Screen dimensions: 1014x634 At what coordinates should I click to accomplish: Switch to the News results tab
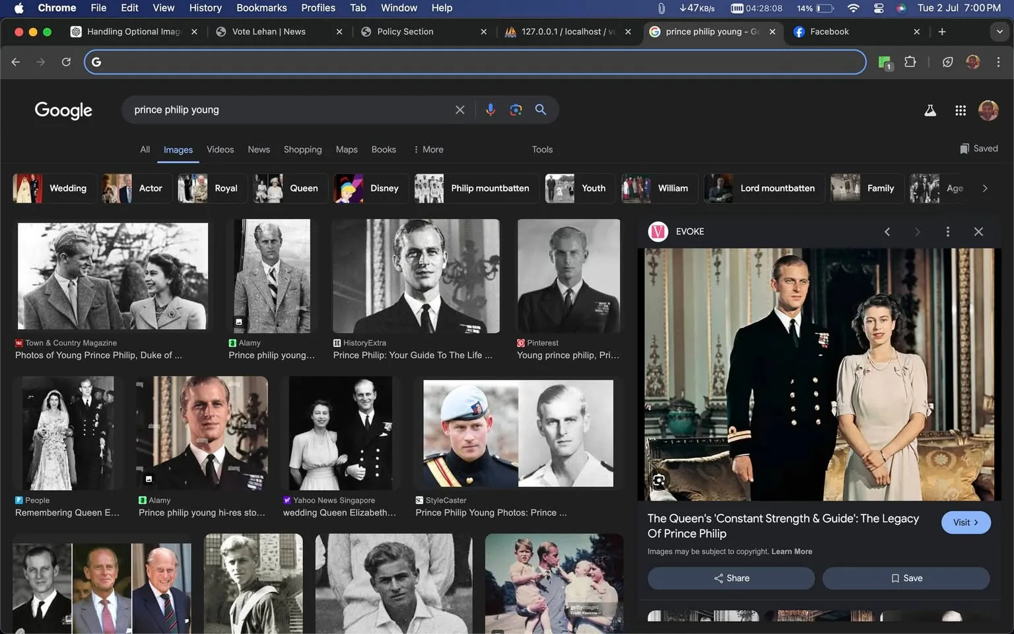pyautogui.click(x=259, y=150)
